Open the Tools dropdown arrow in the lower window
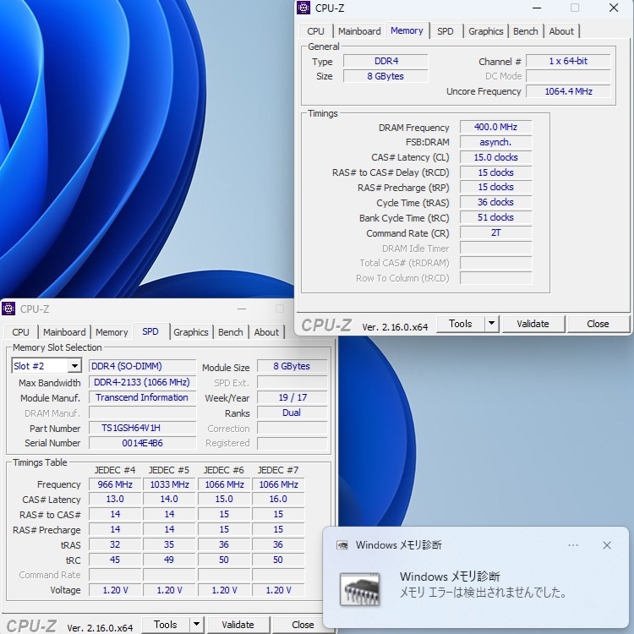634x634 pixels. pyautogui.click(x=196, y=625)
